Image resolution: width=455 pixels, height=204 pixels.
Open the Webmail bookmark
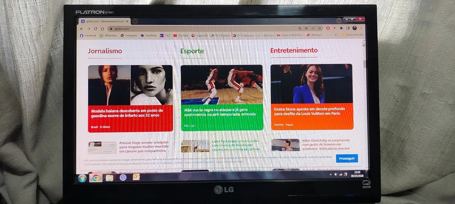pyautogui.click(x=314, y=35)
